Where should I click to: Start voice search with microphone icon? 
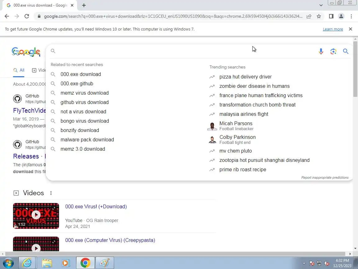[321, 51]
